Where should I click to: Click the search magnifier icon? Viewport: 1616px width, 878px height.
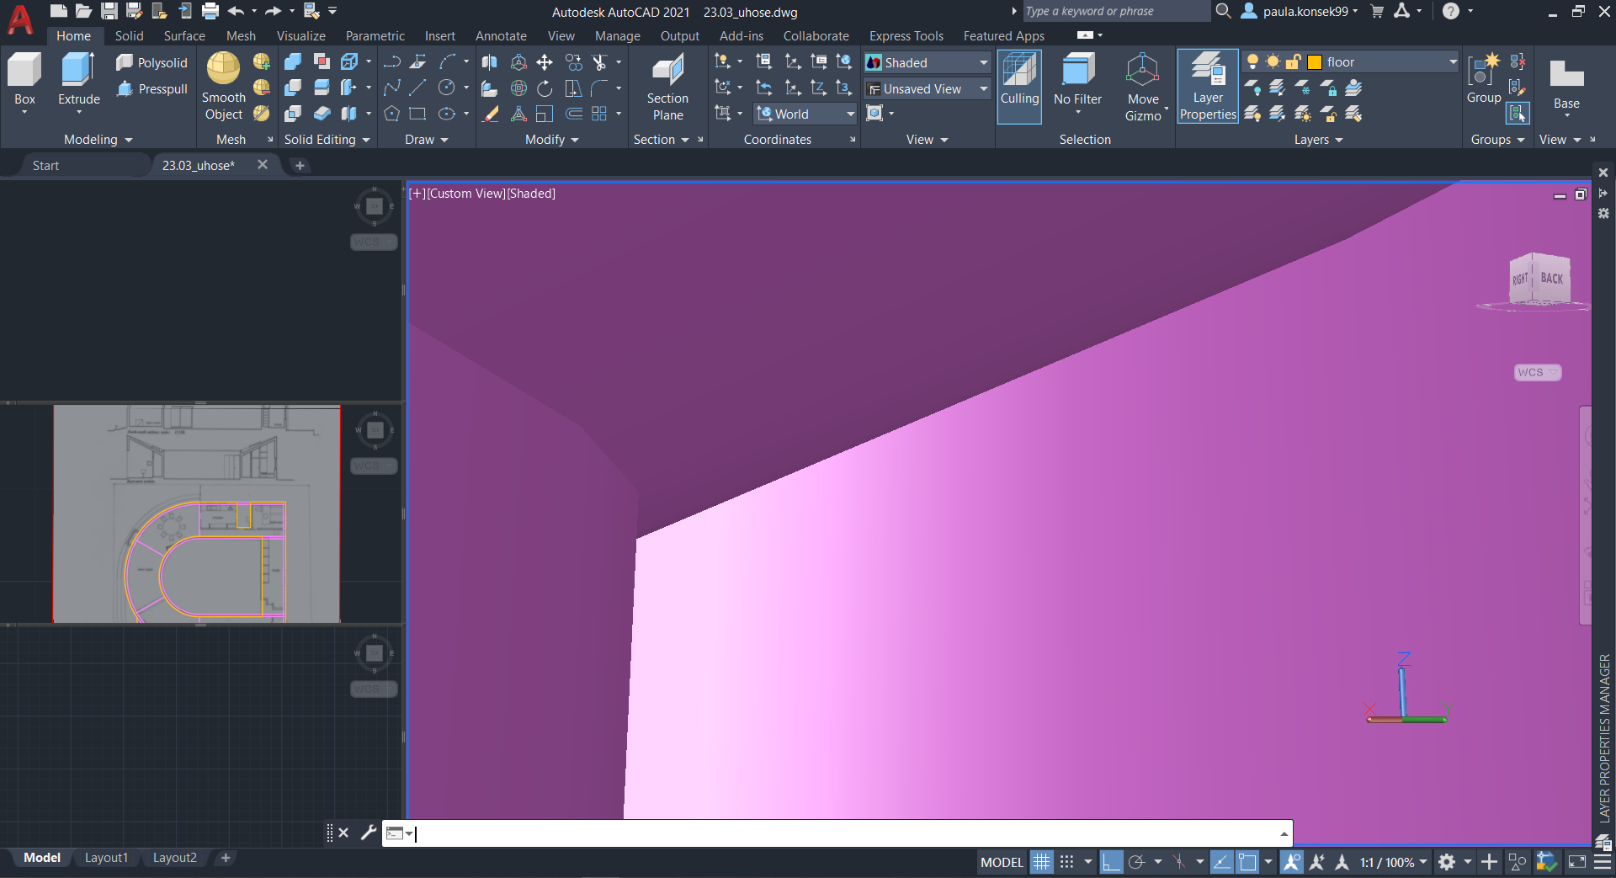pyautogui.click(x=1223, y=12)
